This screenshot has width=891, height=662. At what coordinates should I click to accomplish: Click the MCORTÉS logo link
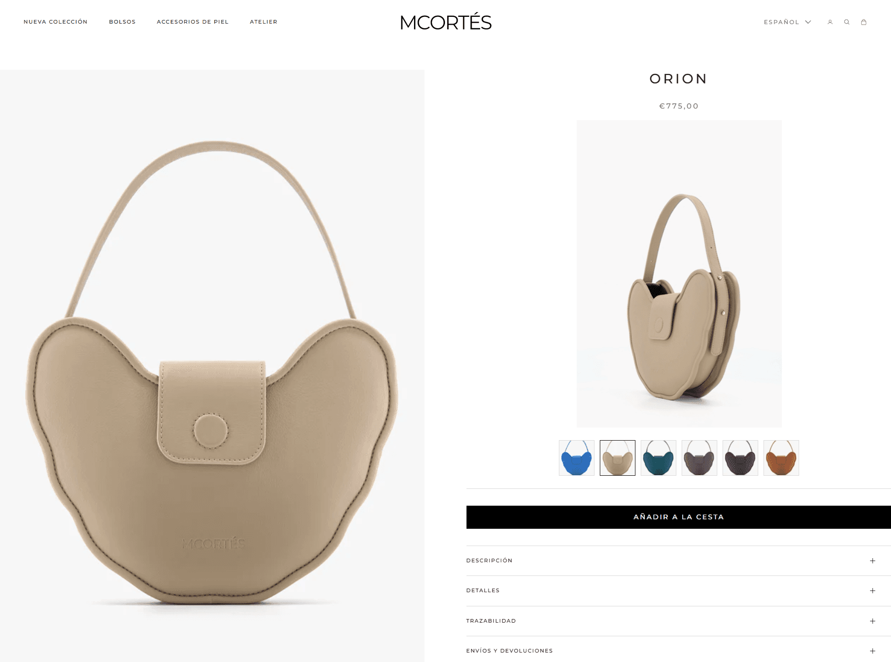coord(445,22)
